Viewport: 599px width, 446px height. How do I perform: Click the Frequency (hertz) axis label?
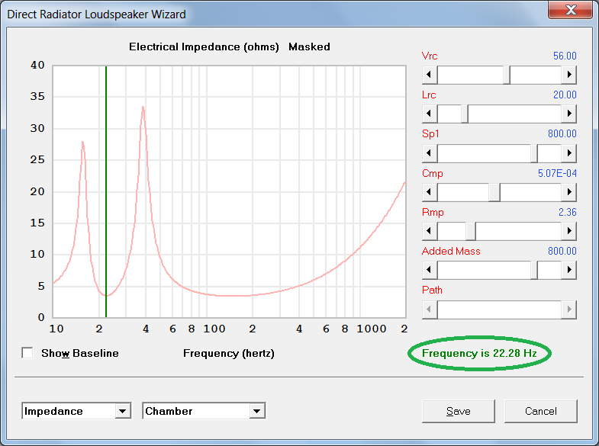(x=229, y=353)
